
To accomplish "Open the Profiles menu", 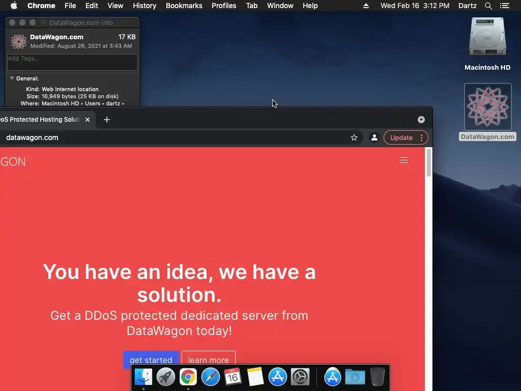I will (x=224, y=6).
